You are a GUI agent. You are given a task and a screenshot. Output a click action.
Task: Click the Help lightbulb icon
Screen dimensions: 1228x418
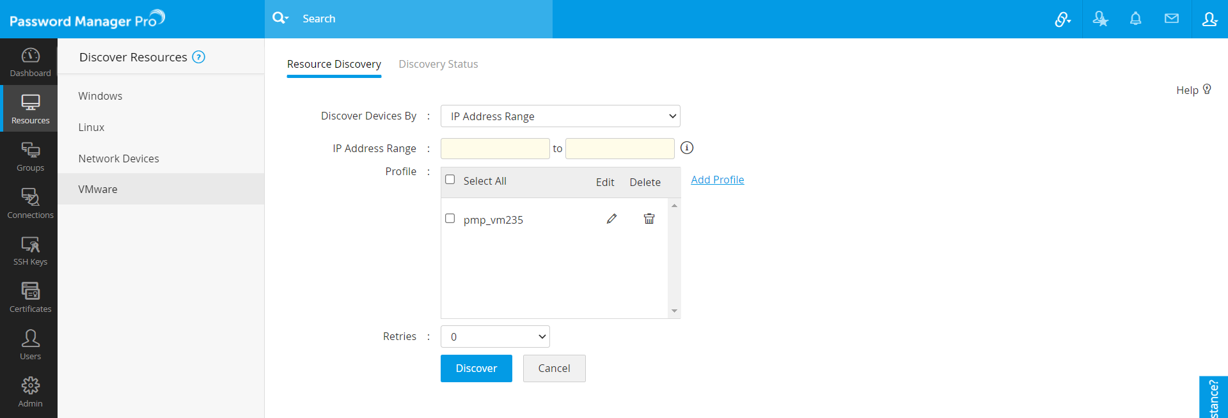pos(1207,89)
